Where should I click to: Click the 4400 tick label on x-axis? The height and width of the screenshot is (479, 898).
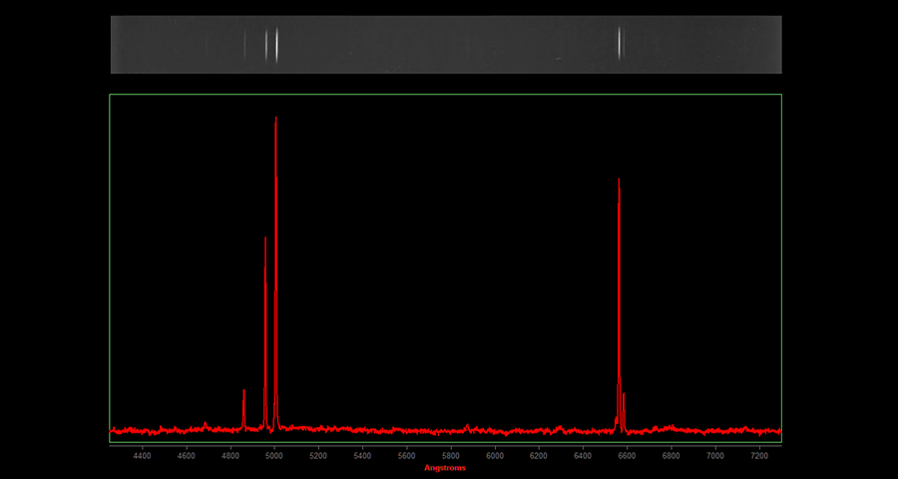click(x=143, y=455)
